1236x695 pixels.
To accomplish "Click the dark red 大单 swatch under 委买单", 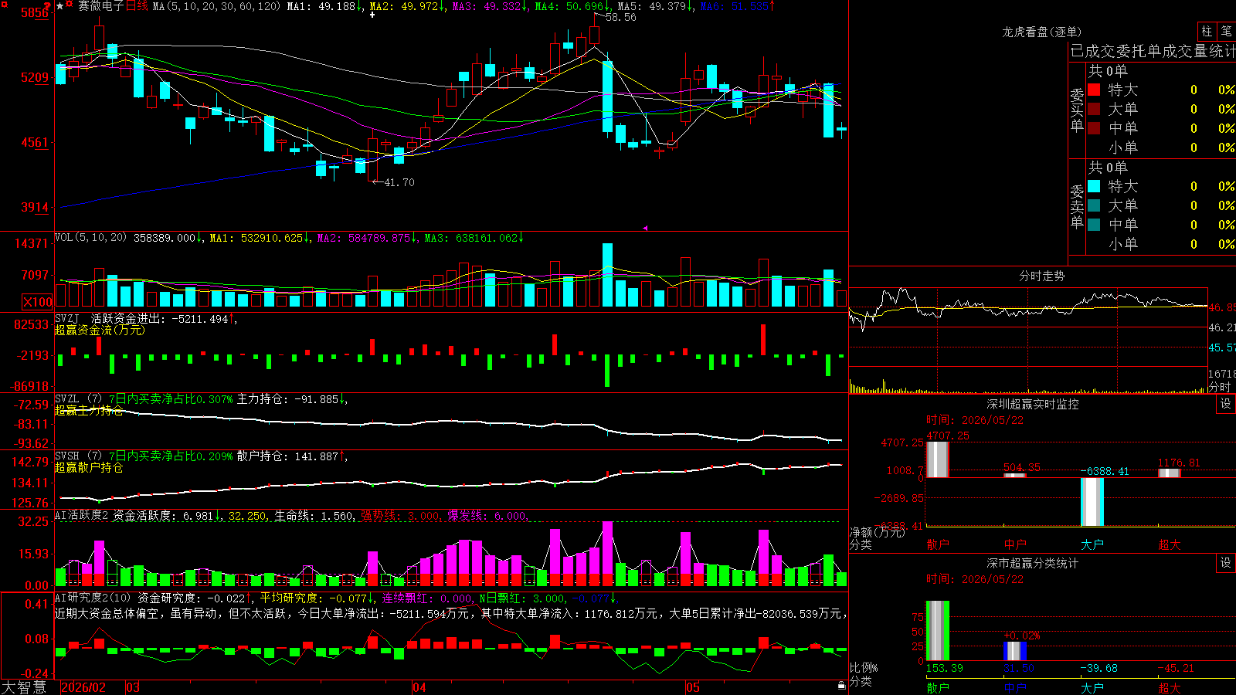I will pos(1094,109).
